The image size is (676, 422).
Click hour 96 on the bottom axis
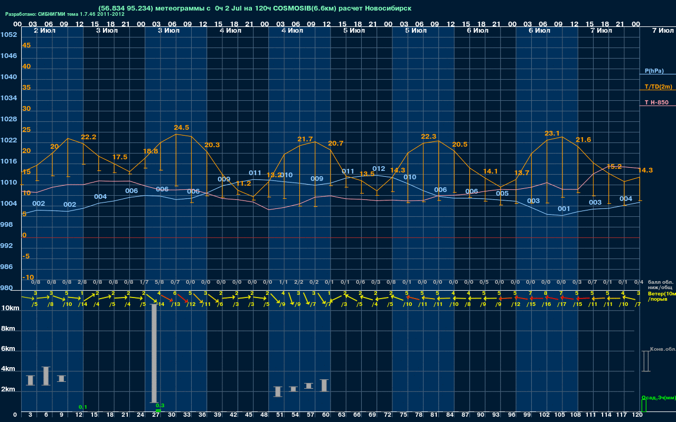click(511, 415)
